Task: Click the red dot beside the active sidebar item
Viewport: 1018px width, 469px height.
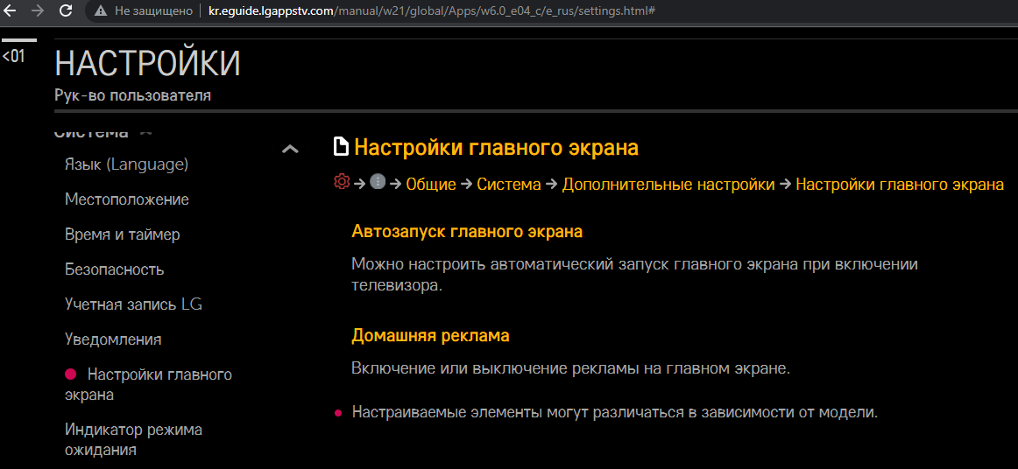Action: pyautogui.click(x=71, y=374)
